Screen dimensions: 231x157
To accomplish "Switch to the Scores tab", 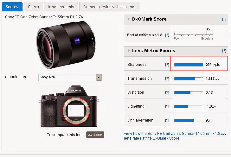I will (x=12, y=7).
